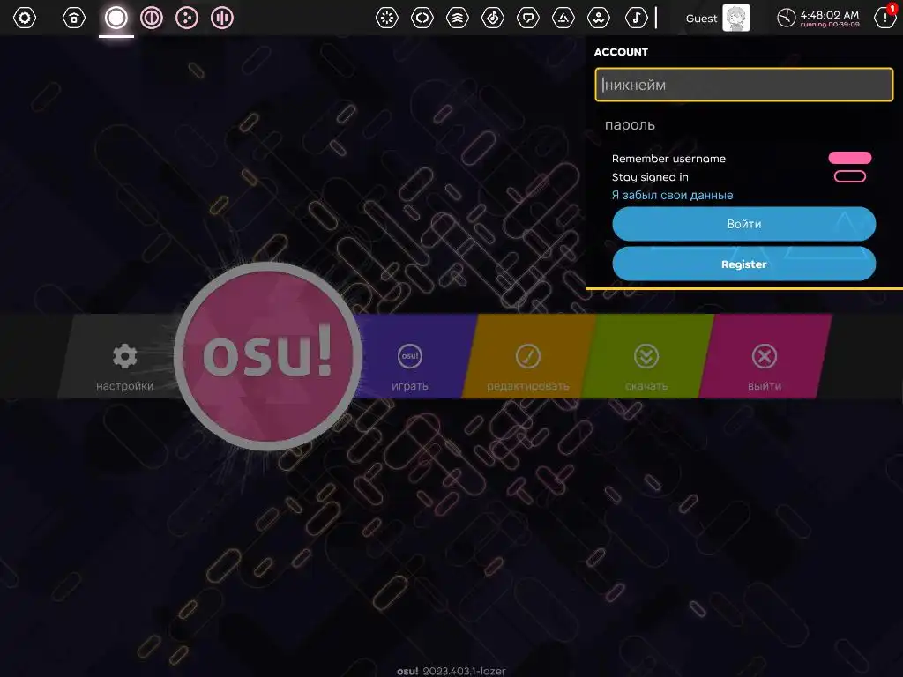903x677 pixels.
Task: Open settings from the top toolbar gear
Action: 24,18
